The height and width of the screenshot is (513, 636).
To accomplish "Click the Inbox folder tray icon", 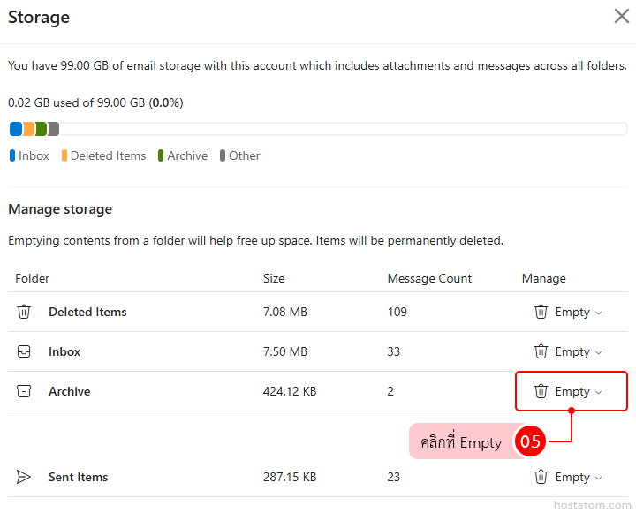I will coord(24,351).
